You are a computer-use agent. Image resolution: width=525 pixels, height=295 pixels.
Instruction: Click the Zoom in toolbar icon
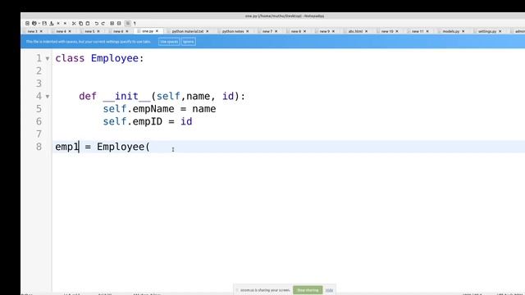[112, 24]
